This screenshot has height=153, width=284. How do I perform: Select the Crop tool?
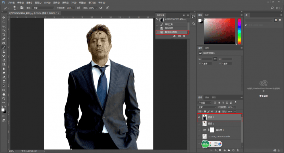click(x=4, y=35)
